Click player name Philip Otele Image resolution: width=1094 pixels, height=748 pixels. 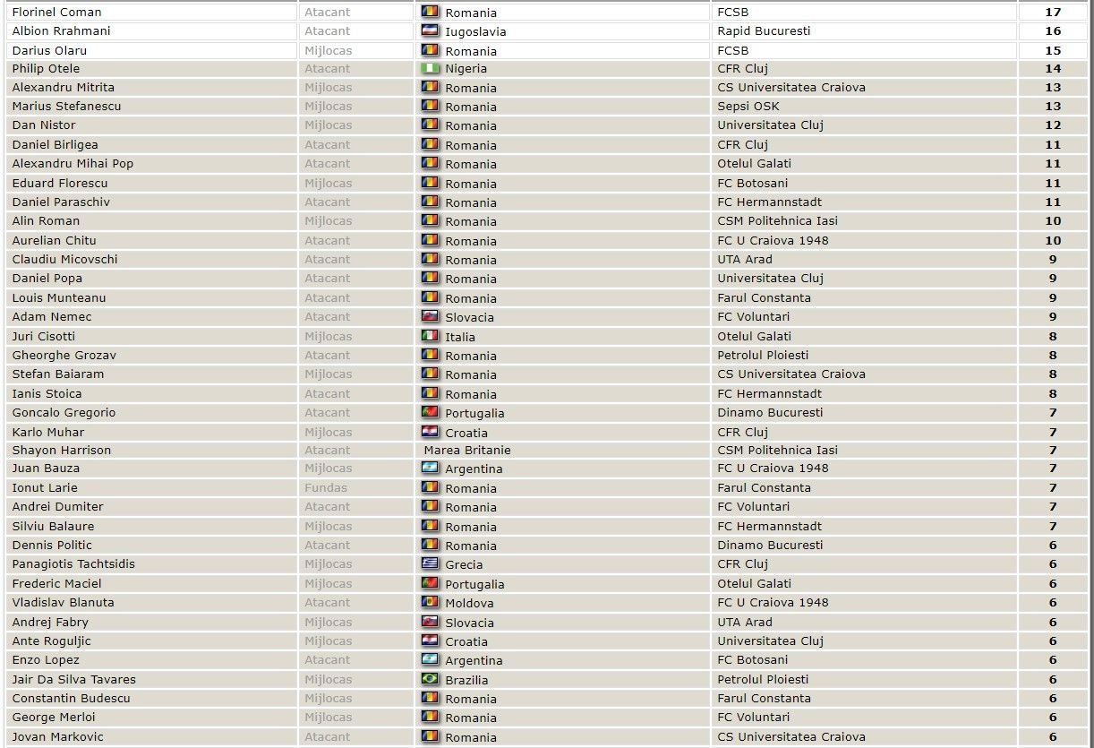click(x=46, y=68)
